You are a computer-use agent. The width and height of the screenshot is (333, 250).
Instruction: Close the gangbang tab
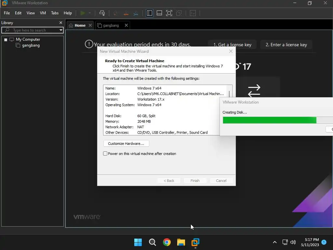pos(127,25)
